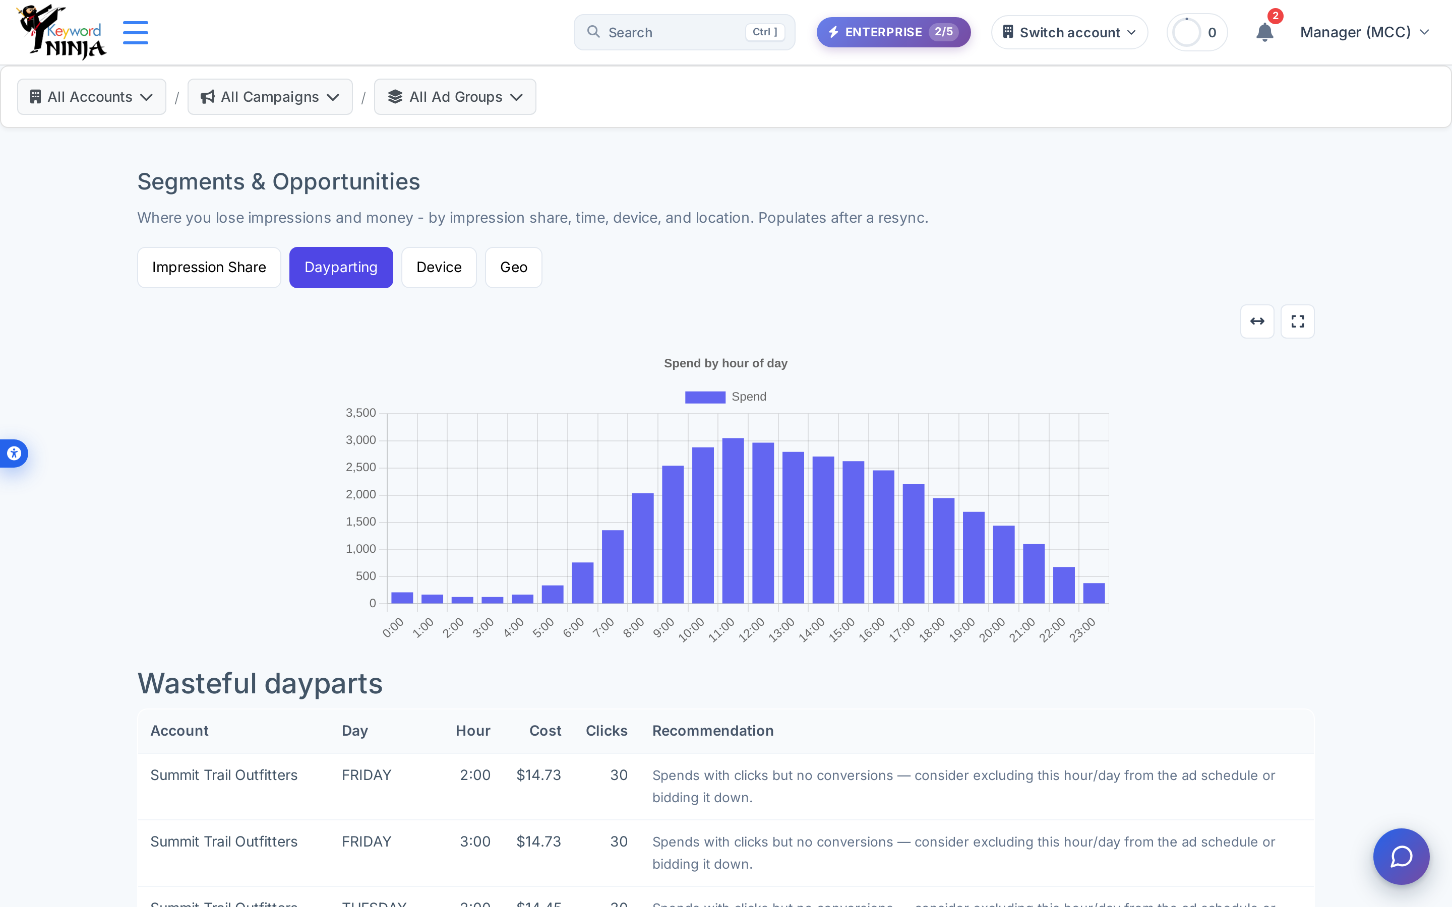Click the search magnifier icon
The height and width of the screenshot is (907, 1452).
[593, 32]
